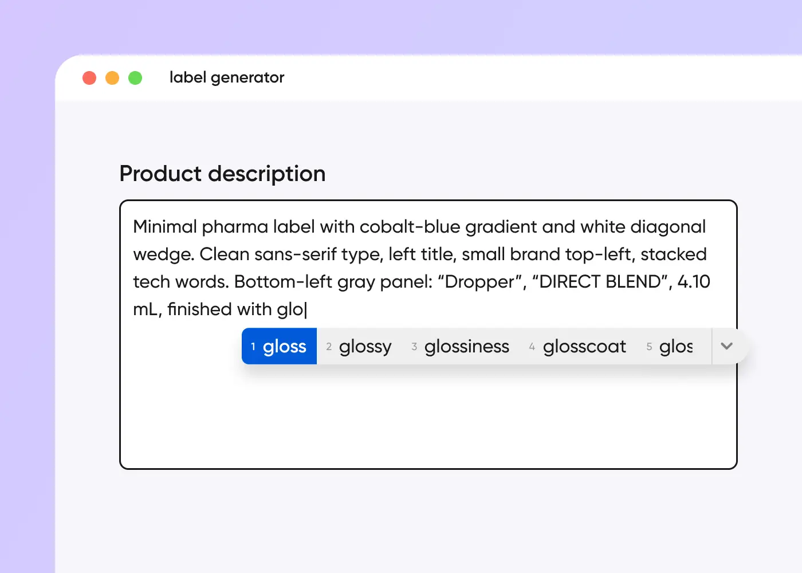Click inside the Product description text area
Image resolution: width=802 pixels, height=573 pixels.
click(x=428, y=335)
